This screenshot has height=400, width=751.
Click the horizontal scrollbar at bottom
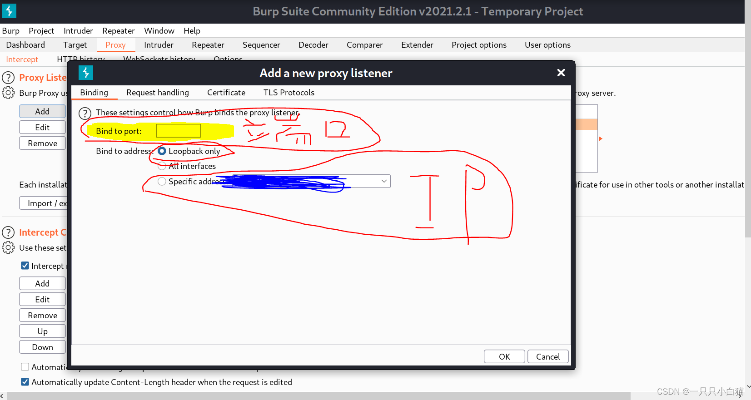318,396
